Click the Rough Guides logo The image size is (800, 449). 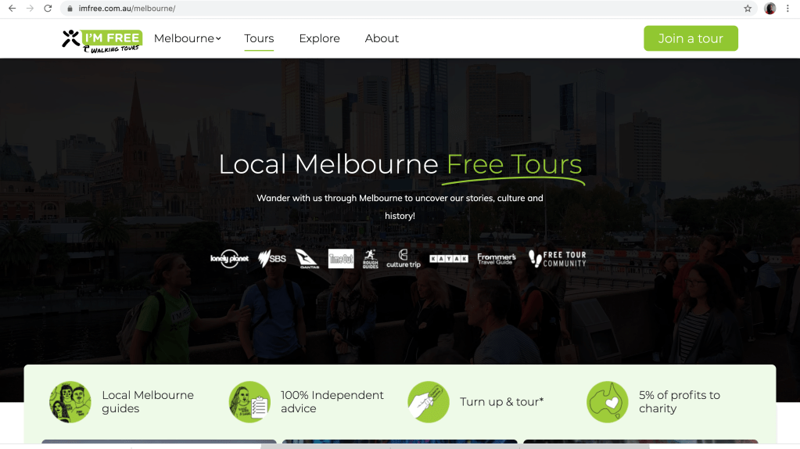(x=371, y=259)
